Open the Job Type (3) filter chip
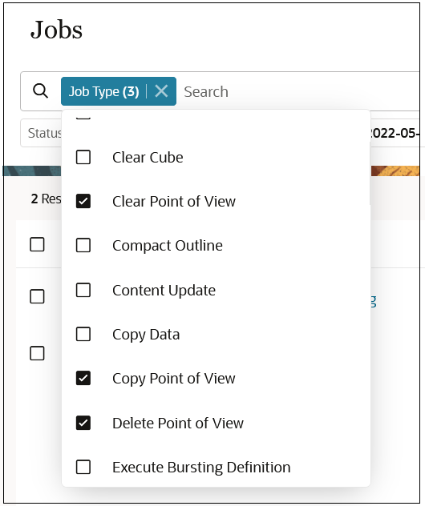Image resolution: width=425 pixels, height=506 pixels. [103, 91]
